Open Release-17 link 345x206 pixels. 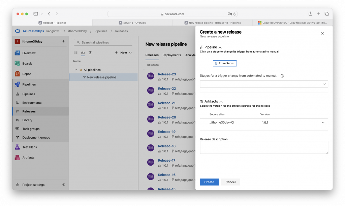click(166, 161)
